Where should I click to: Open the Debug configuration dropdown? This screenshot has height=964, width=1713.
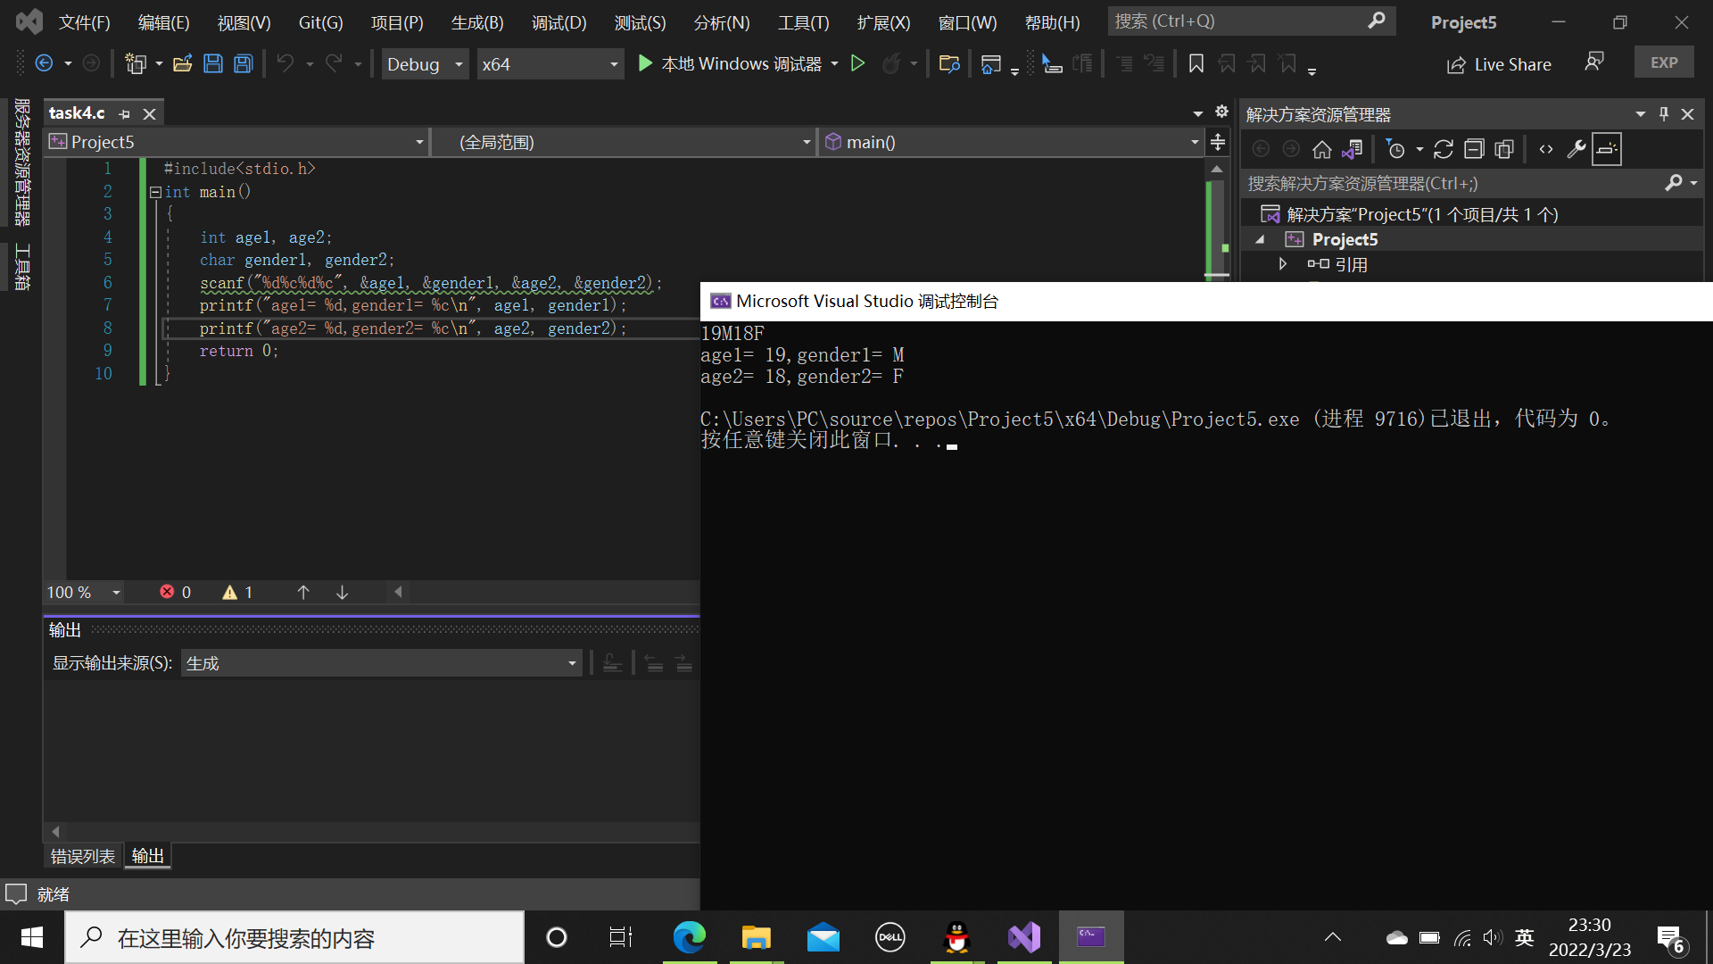coord(459,64)
